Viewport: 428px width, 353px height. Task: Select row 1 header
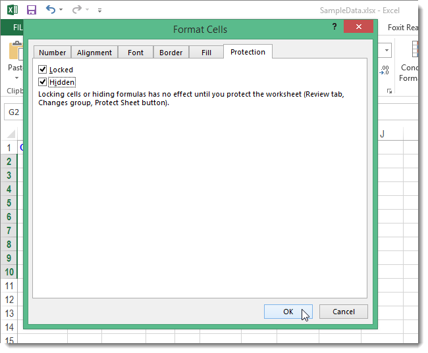[9, 148]
